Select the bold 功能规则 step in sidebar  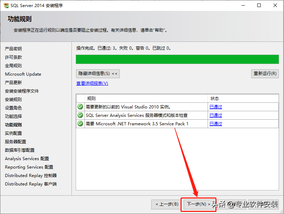pyautogui.click(x=13, y=125)
